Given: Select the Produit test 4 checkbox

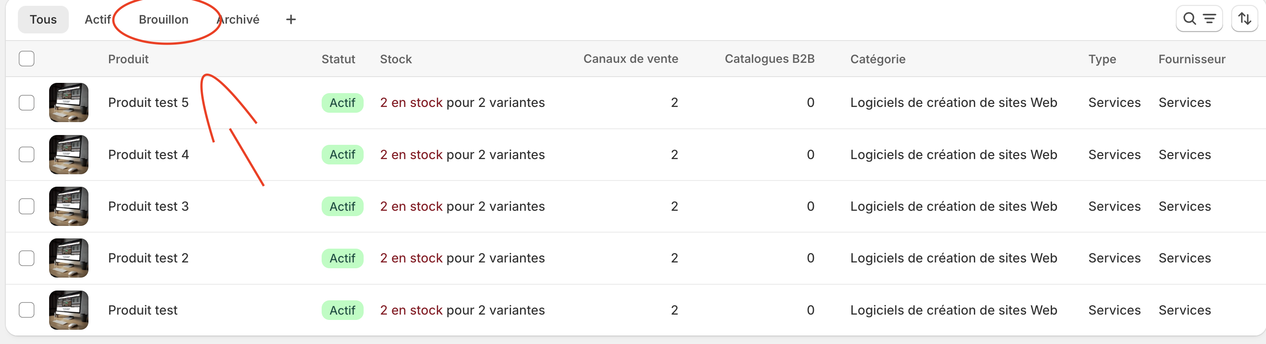Looking at the screenshot, I should click(x=26, y=155).
